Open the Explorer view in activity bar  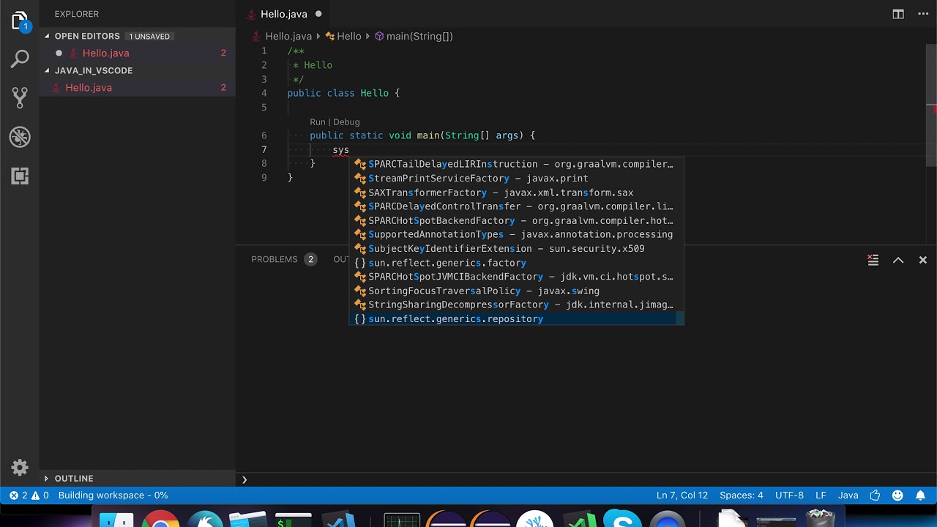(20, 22)
